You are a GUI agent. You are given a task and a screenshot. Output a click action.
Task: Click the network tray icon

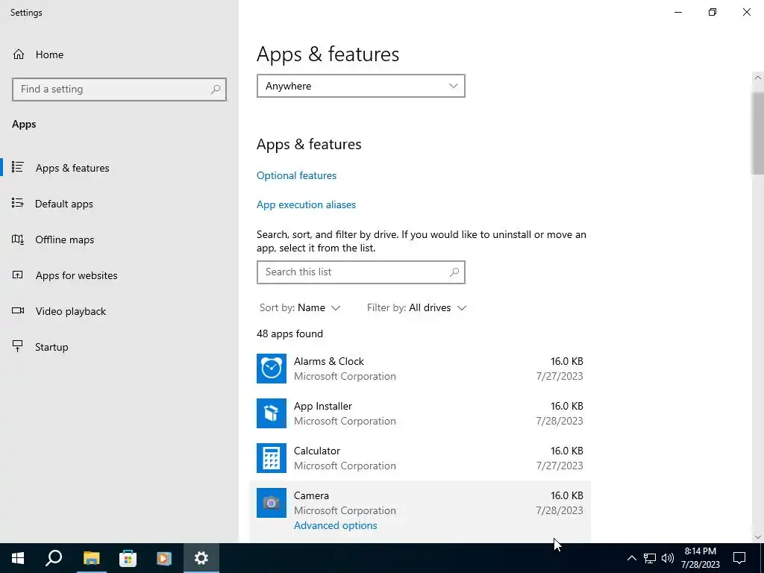pyautogui.click(x=650, y=558)
